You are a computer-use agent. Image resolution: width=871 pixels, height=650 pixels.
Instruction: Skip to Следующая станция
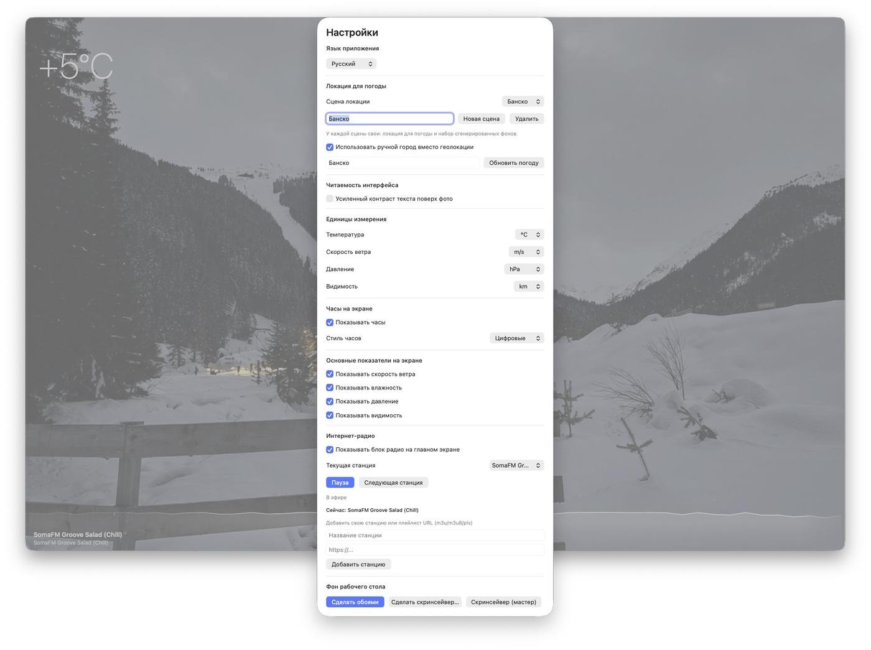click(x=393, y=483)
